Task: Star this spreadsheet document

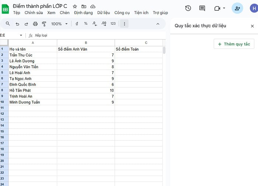Action: pyautogui.click(x=75, y=7)
